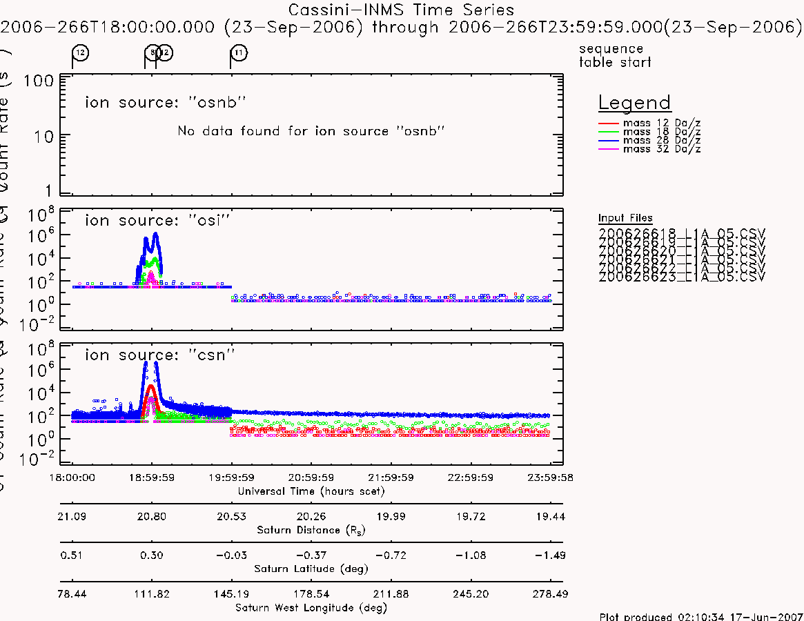The image size is (804, 621).
Task: Select input file 200626618_L1A_05.CSV
Action: click(681, 234)
